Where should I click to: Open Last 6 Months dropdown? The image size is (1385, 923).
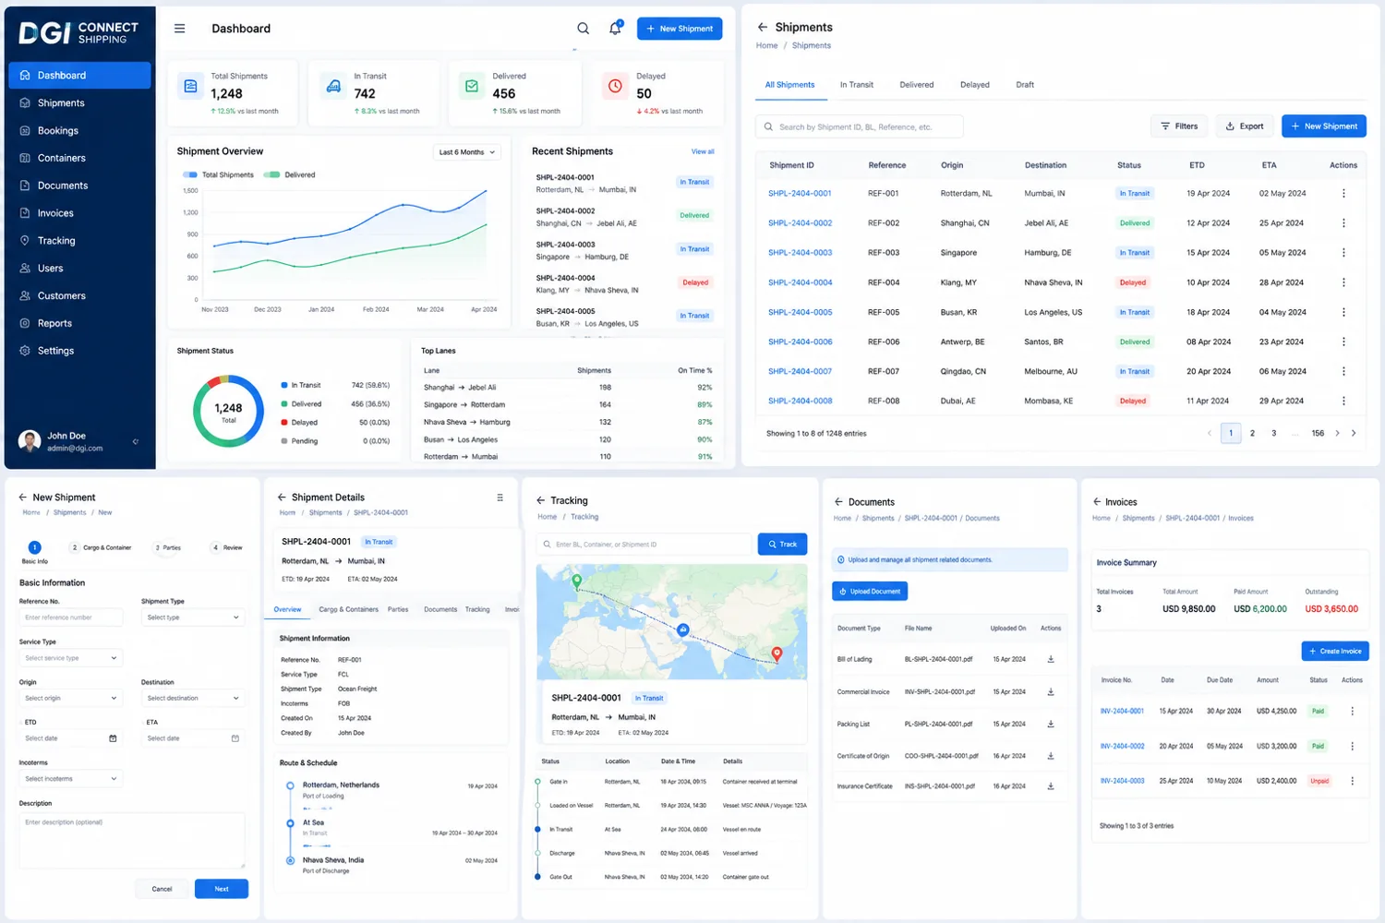(467, 152)
